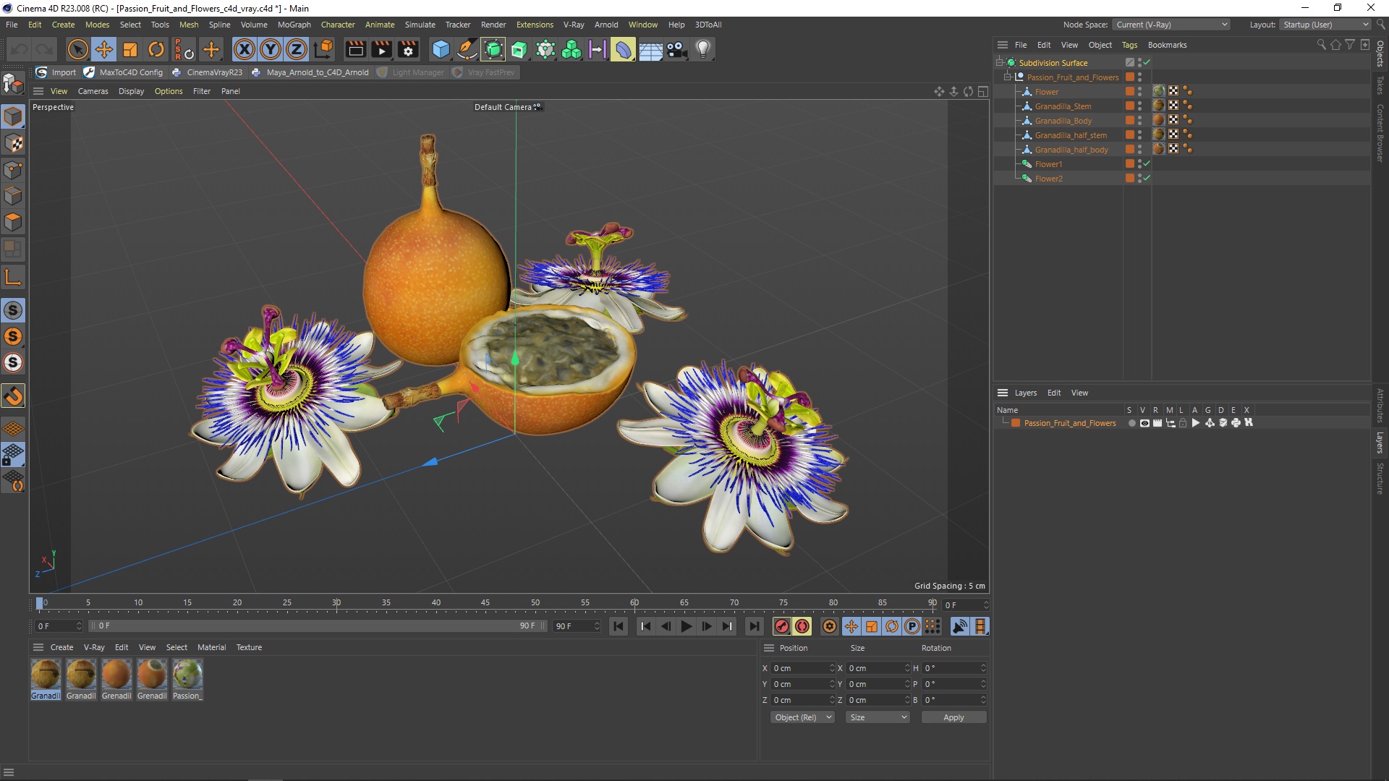
Task: Toggle Flower2 enable checkmark
Action: click(x=1147, y=178)
